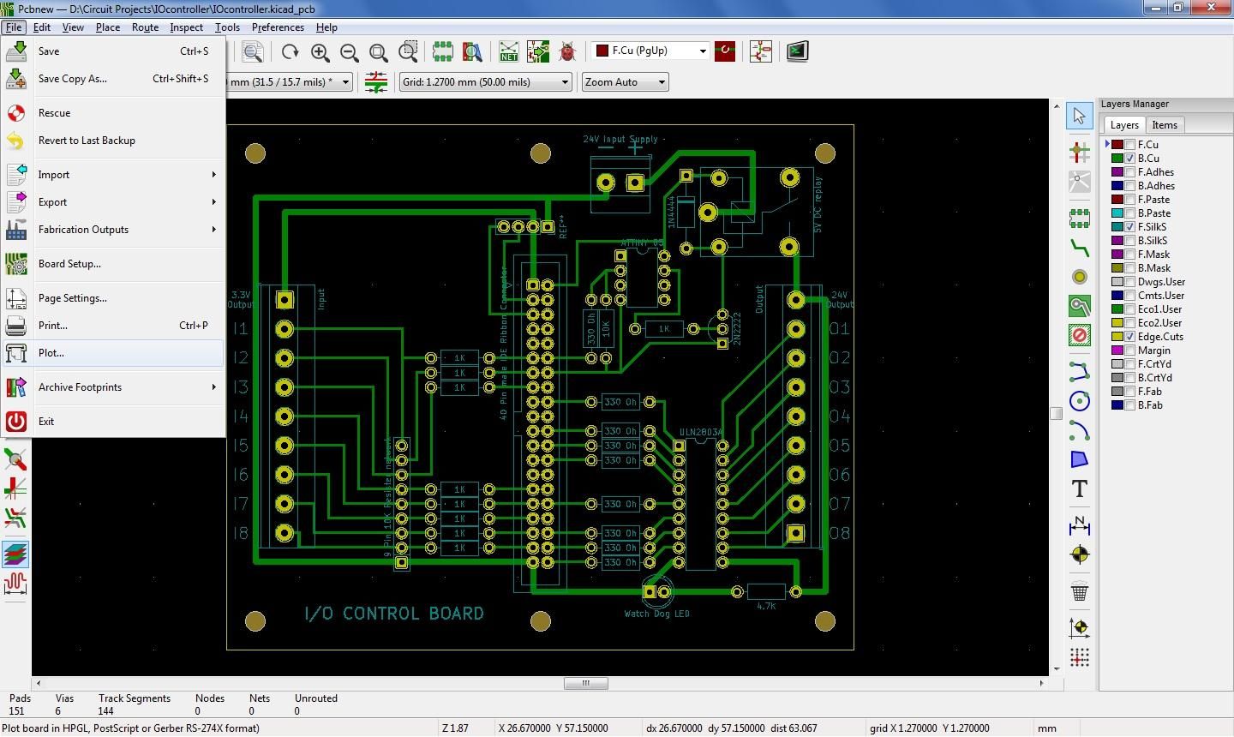Select Board Setup in the File menu
This screenshot has height=737, width=1234.
(69, 263)
